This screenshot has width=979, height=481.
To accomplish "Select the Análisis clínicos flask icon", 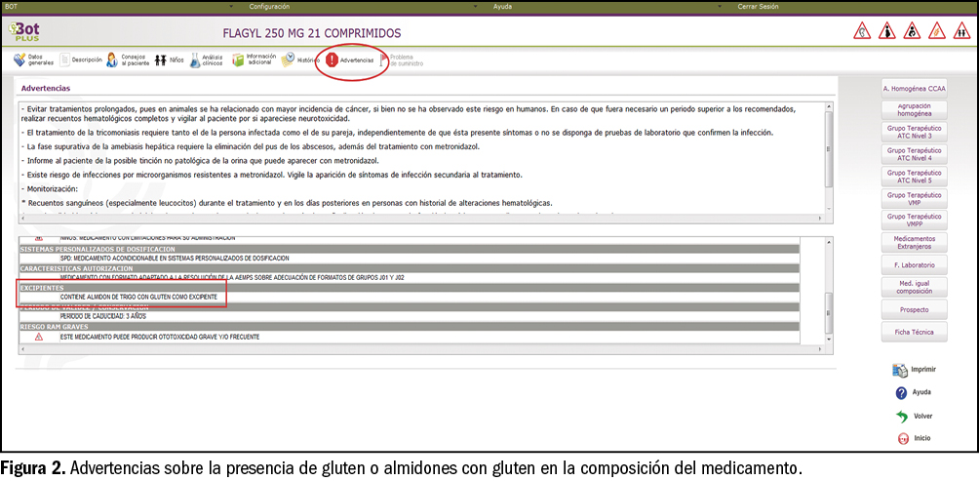I will tap(196, 60).
